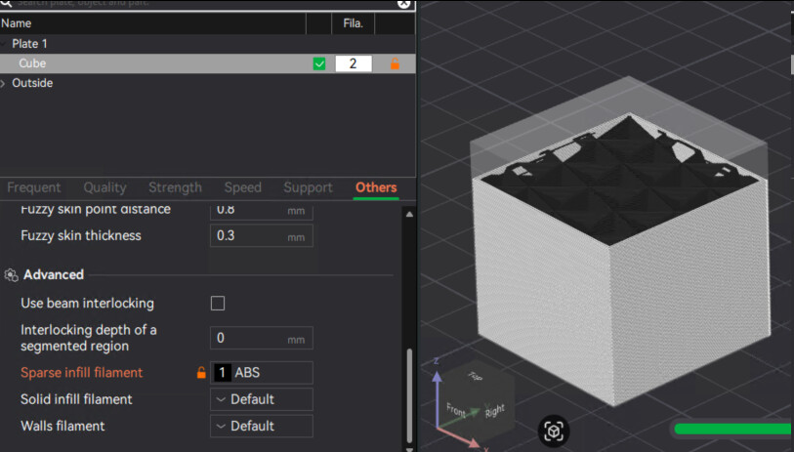This screenshot has height=452, width=794.
Task: Enable Use beam interlocking checkbox
Action: coord(218,304)
